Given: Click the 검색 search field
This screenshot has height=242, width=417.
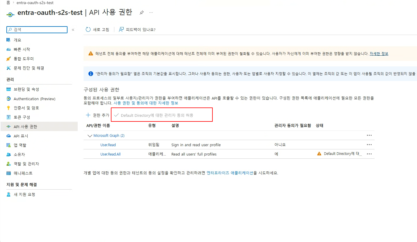Looking at the screenshot, I should pyautogui.click(x=37, y=29).
